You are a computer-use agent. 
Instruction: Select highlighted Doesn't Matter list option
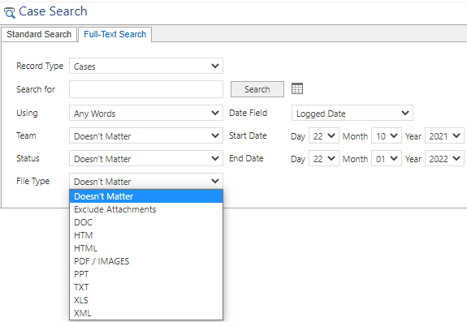click(146, 196)
